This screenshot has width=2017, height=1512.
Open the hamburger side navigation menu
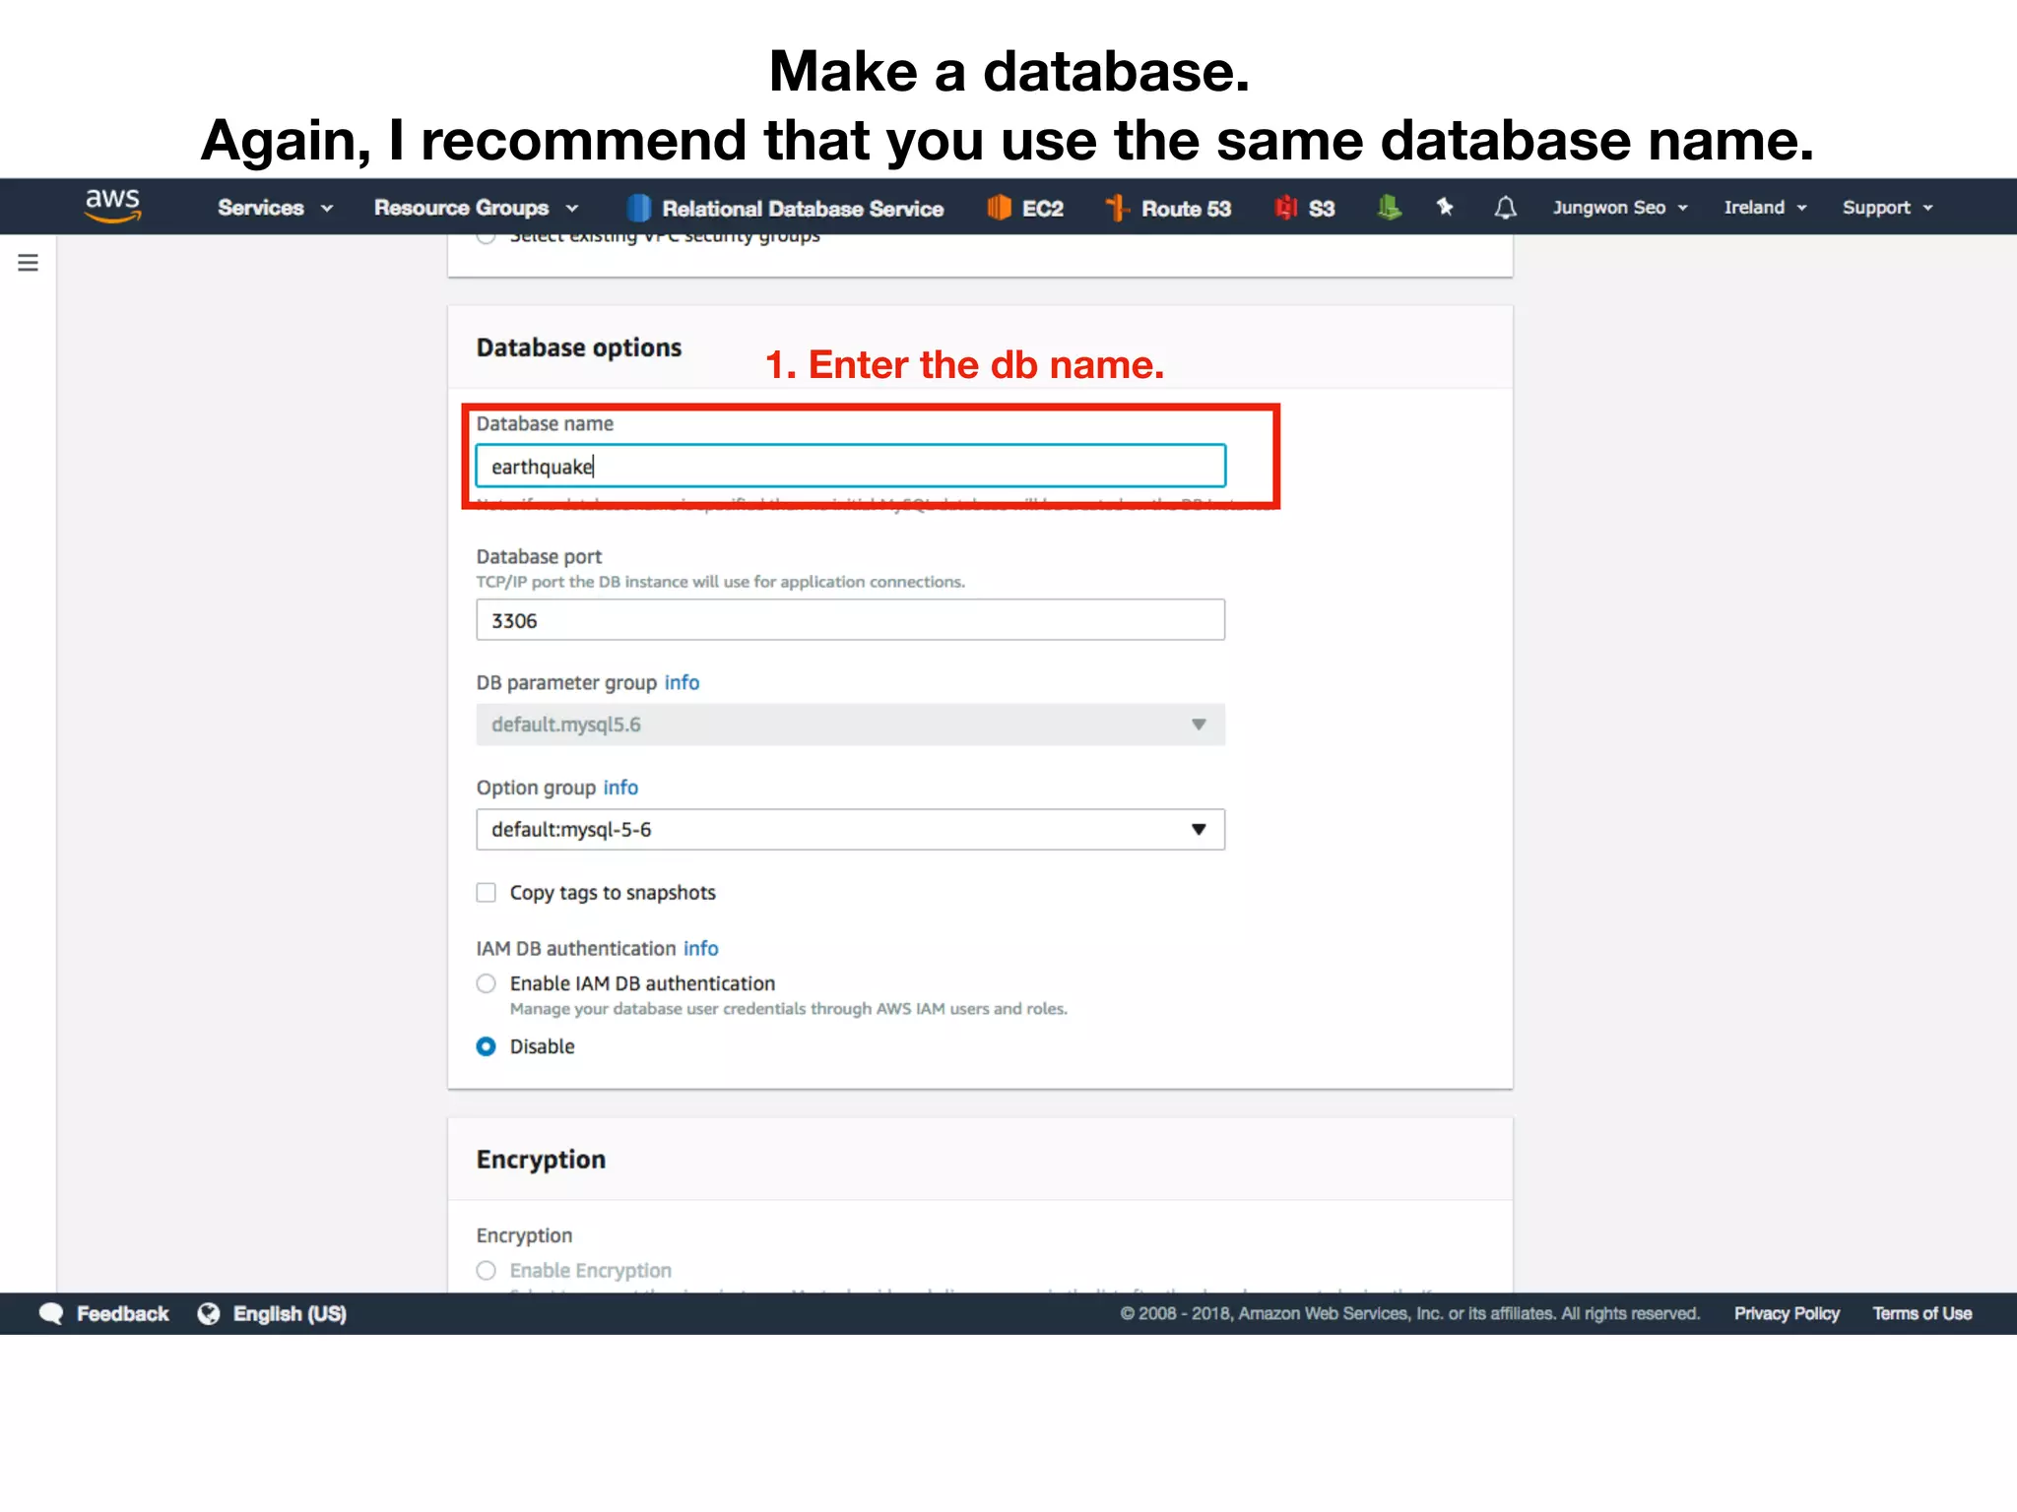pyautogui.click(x=28, y=263)
